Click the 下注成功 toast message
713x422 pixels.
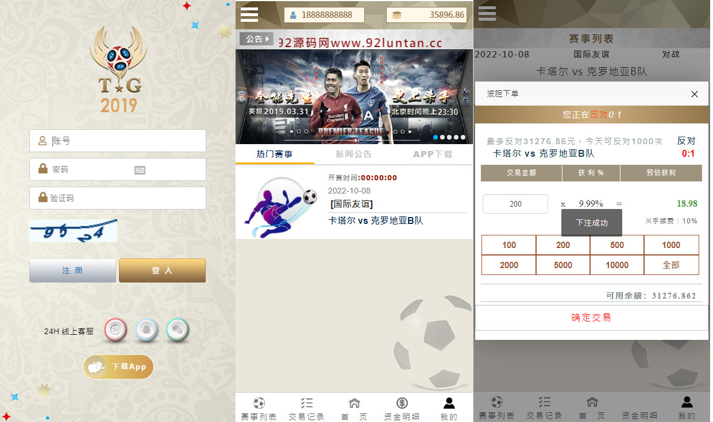click(x=592, y=223)
